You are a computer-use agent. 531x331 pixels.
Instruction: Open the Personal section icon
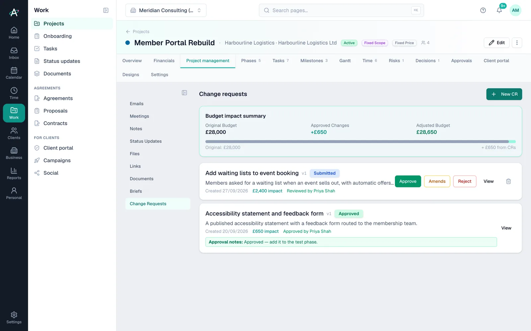point(14,193)
